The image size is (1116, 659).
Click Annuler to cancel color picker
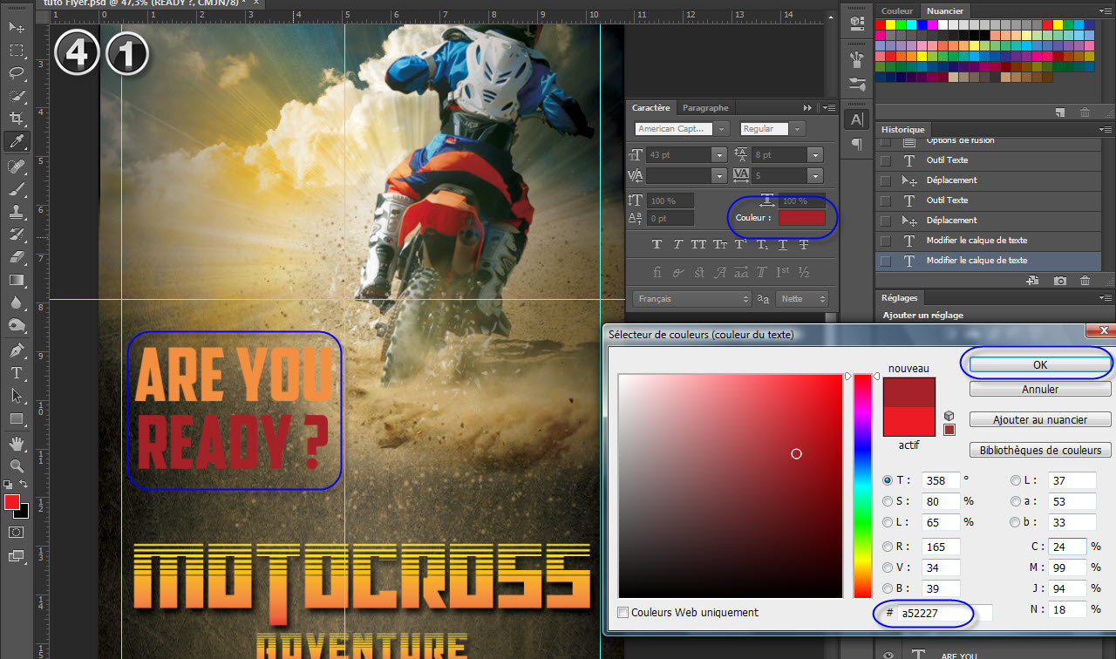pyautogui.click(x=1040, y=390)
